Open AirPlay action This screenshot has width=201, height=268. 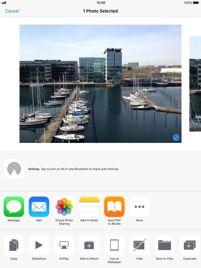tap(64, 245)
